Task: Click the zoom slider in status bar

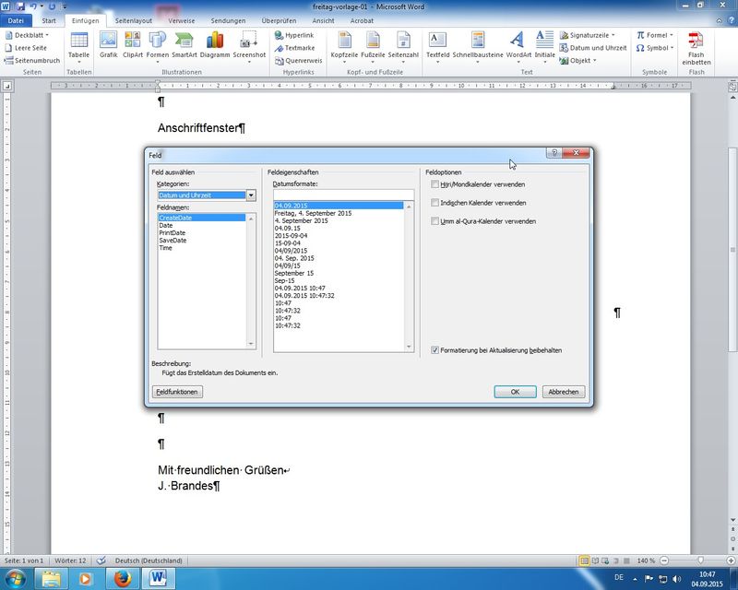Action: coord(701,560)
